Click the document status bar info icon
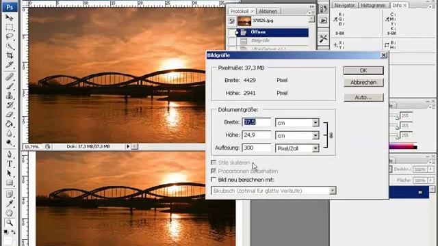Screen dimensions: 438x246 click(x=48, y=146)
